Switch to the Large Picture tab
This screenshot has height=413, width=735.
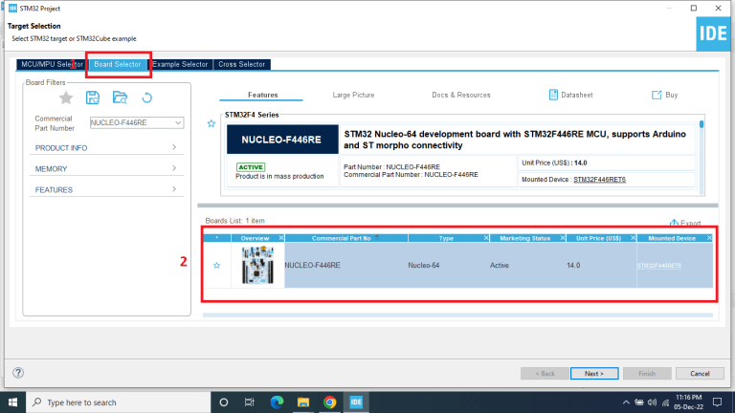353,95
